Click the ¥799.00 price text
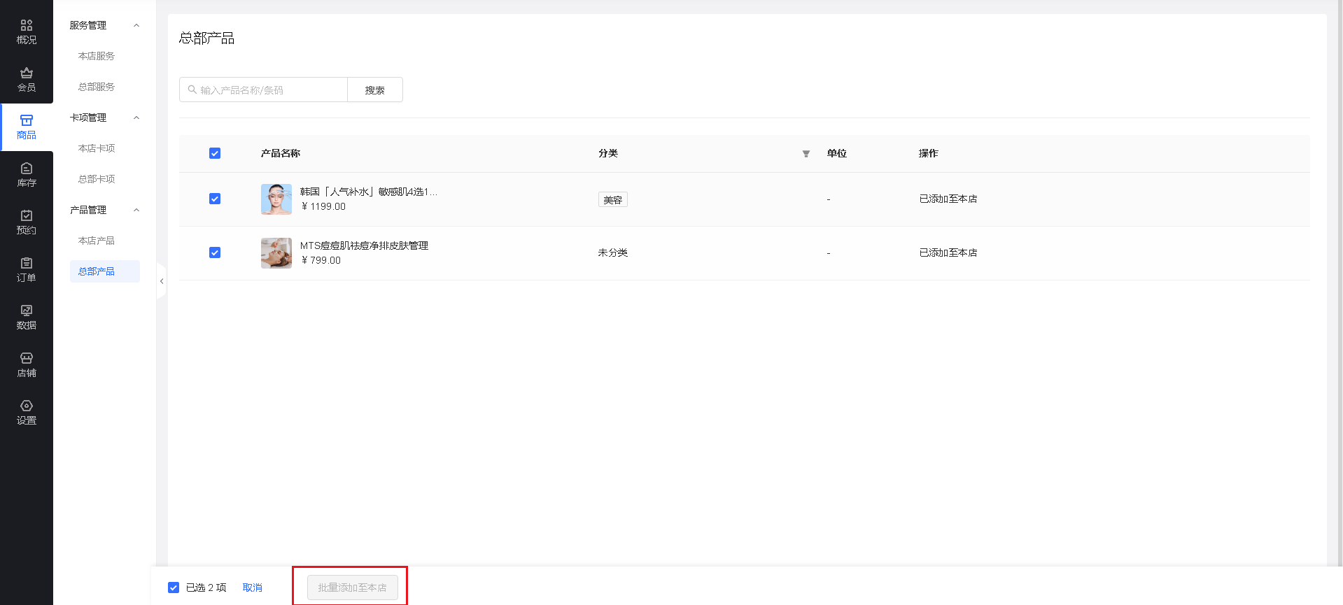Screen dimensions: 1343x605 321,260
